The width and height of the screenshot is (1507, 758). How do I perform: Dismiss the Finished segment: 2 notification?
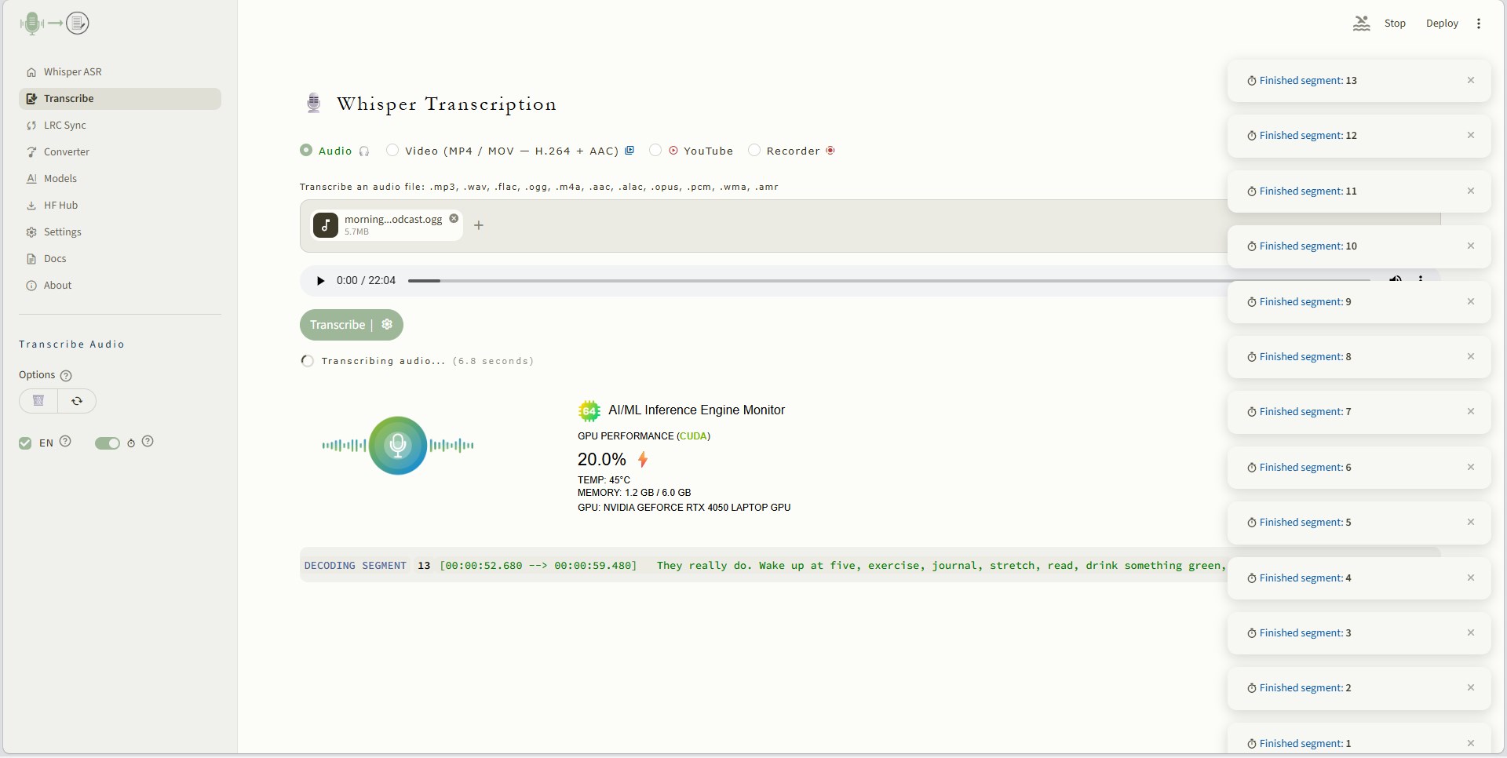[1471, 687]
